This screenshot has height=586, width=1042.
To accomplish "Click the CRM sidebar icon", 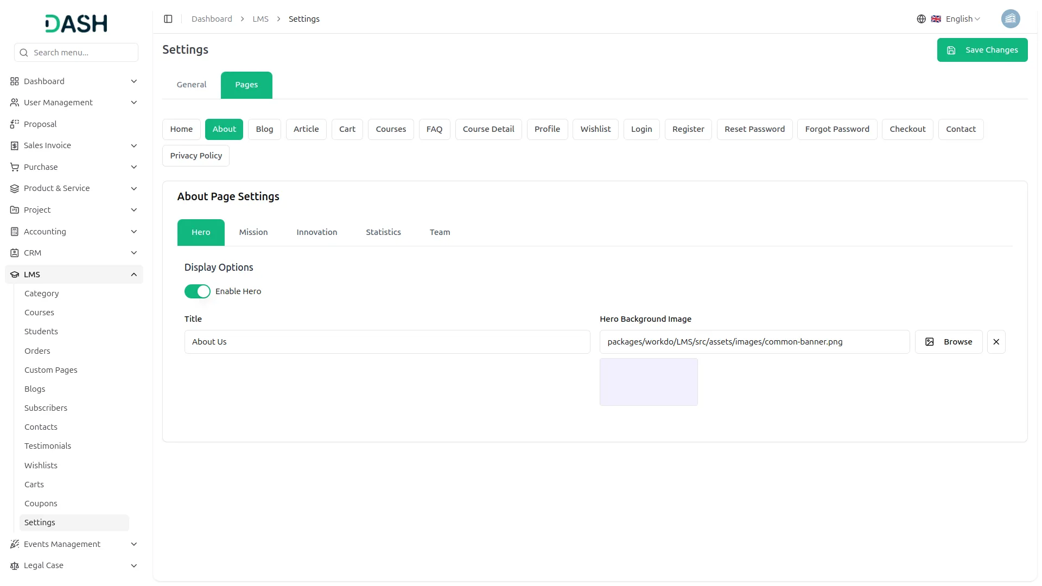I will tap(15, 253).
